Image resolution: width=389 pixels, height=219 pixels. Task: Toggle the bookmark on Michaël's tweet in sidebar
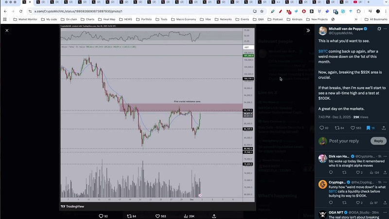click(368, 128)
